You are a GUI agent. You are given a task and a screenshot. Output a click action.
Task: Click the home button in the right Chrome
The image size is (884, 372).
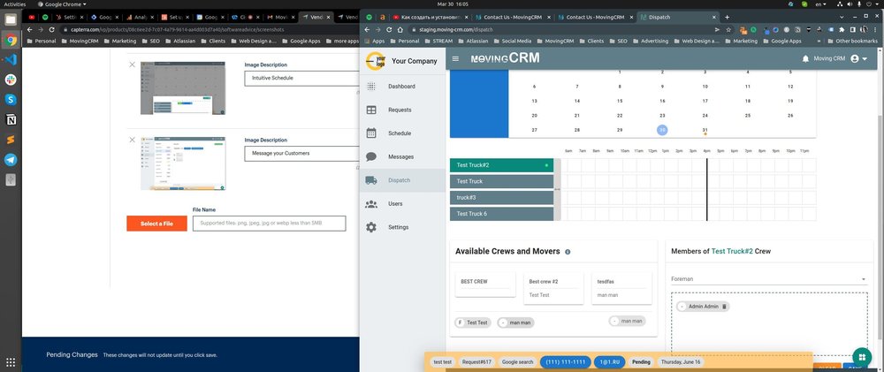coord(400,29)
